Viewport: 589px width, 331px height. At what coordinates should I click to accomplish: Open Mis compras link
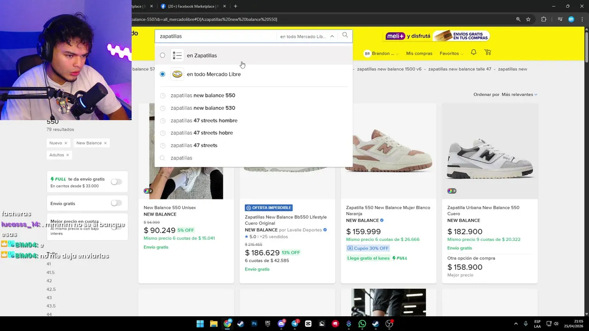click(419, 53)
